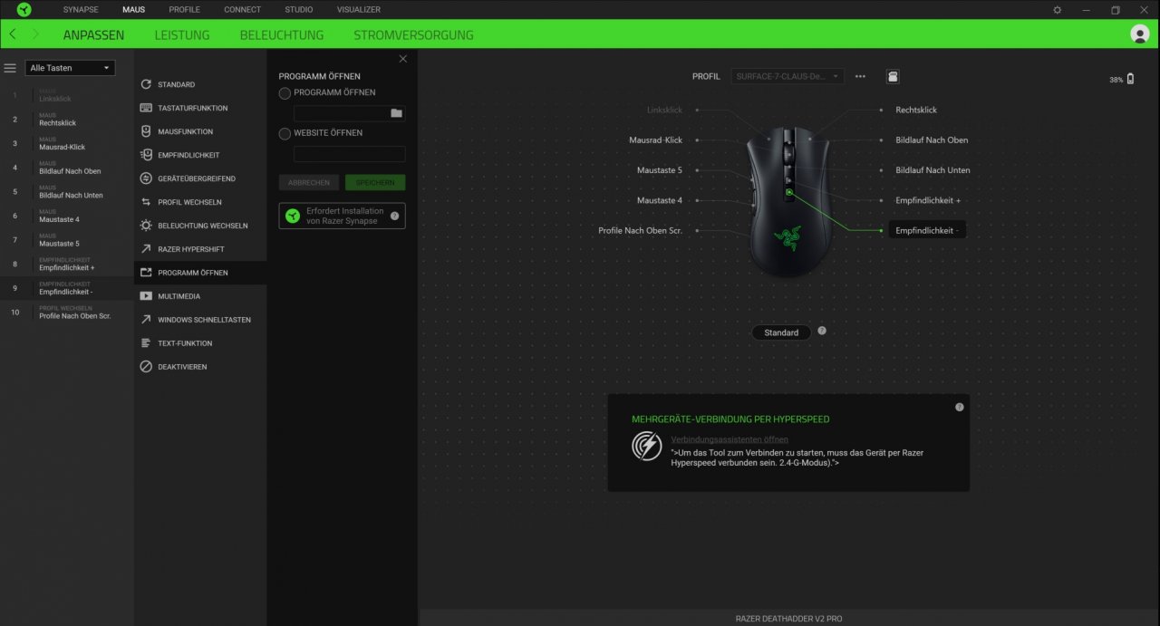Image resolution: width=1160 pixels, height=626 pixels.
Task: Switch to the Connect tab
Action: pyautogui.click(x=242, y=9)
